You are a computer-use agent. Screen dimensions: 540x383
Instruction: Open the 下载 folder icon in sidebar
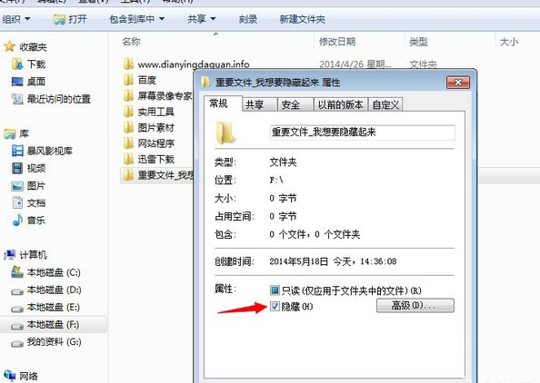point(17,64)
